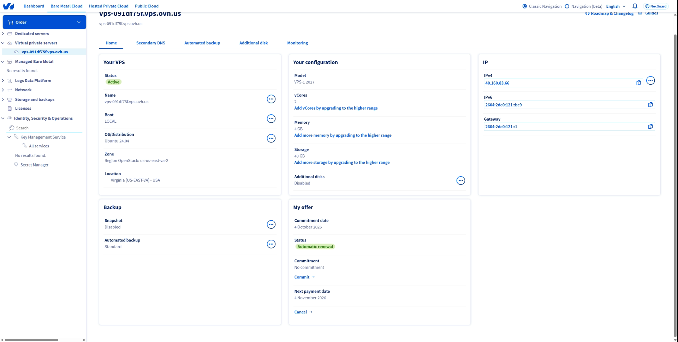This screenshot has height=342, width=678.
Task: Open the Snapshot actions menu
Action: pos(271,225)
